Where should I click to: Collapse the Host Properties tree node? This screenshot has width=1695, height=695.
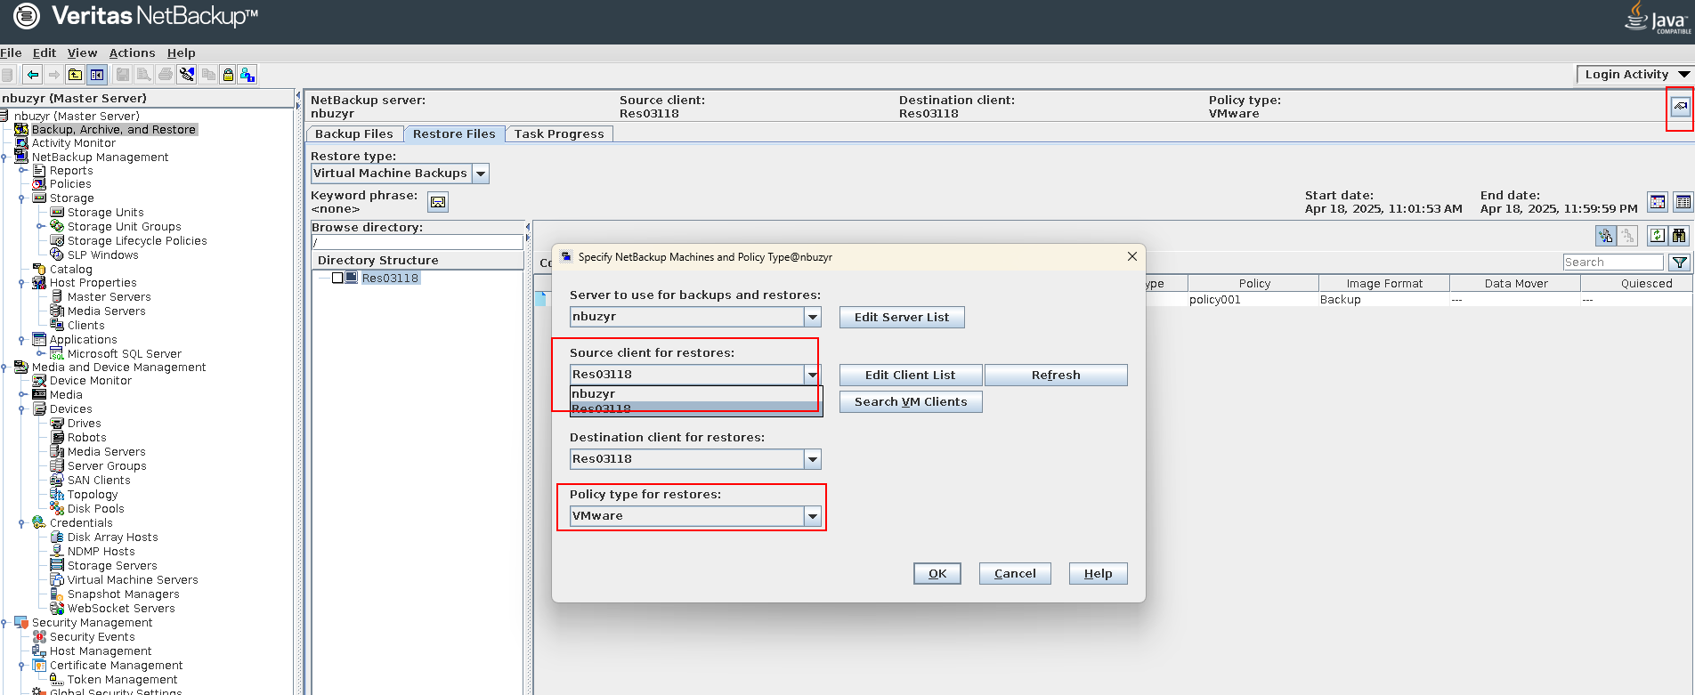click(21, 283)
